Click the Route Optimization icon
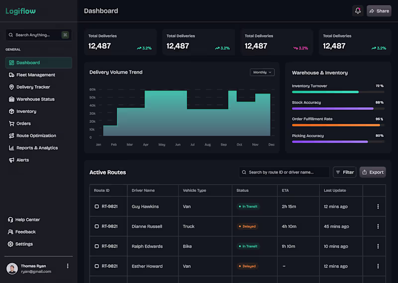This screenshot has width=398, height=283. [x=11, y=136]
